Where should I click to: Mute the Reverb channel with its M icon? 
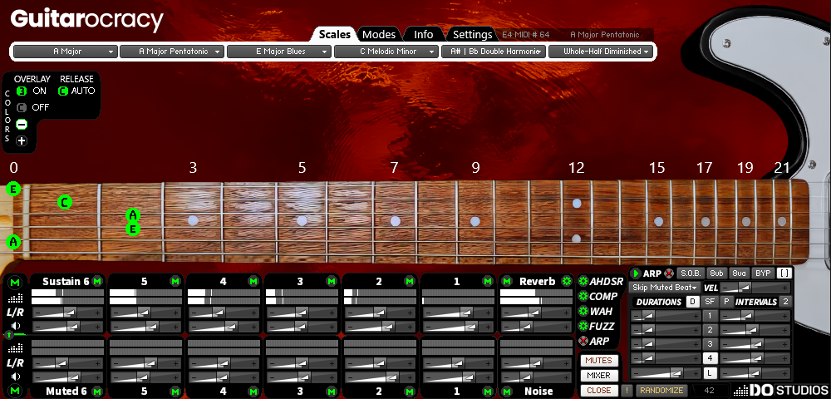coord(507,281)
